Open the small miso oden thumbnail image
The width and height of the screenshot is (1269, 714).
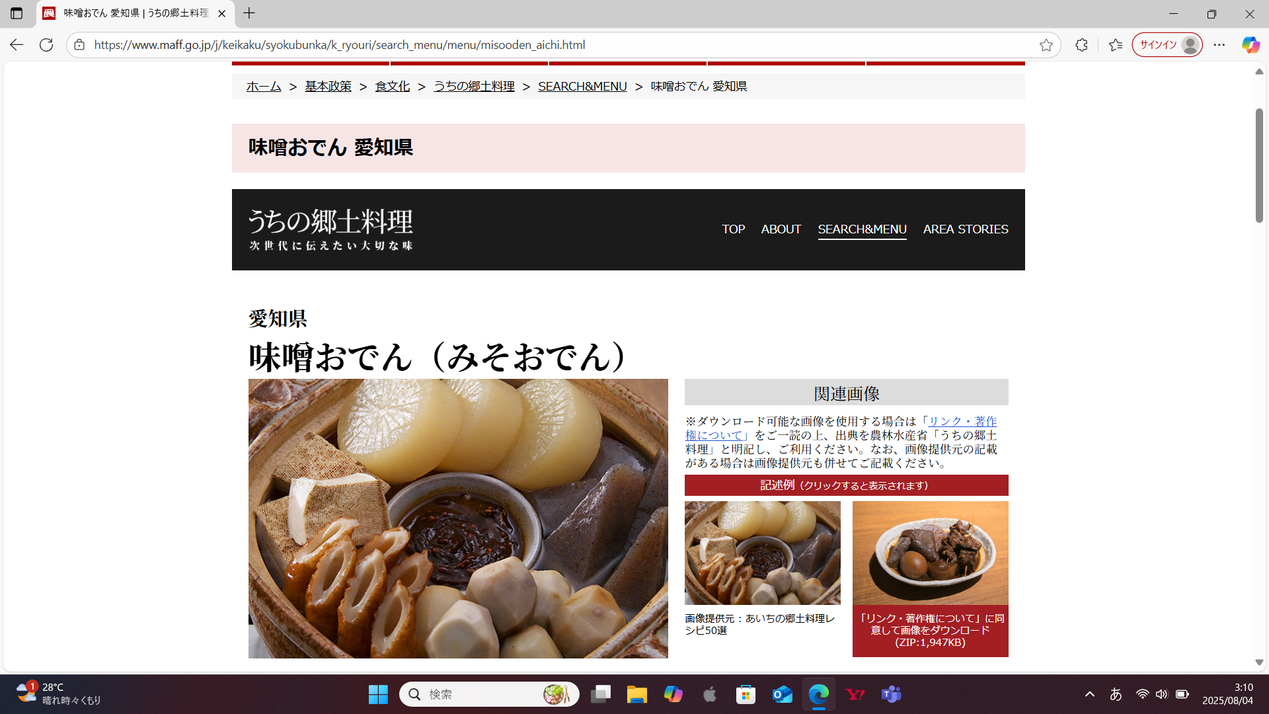pos(762,553)
